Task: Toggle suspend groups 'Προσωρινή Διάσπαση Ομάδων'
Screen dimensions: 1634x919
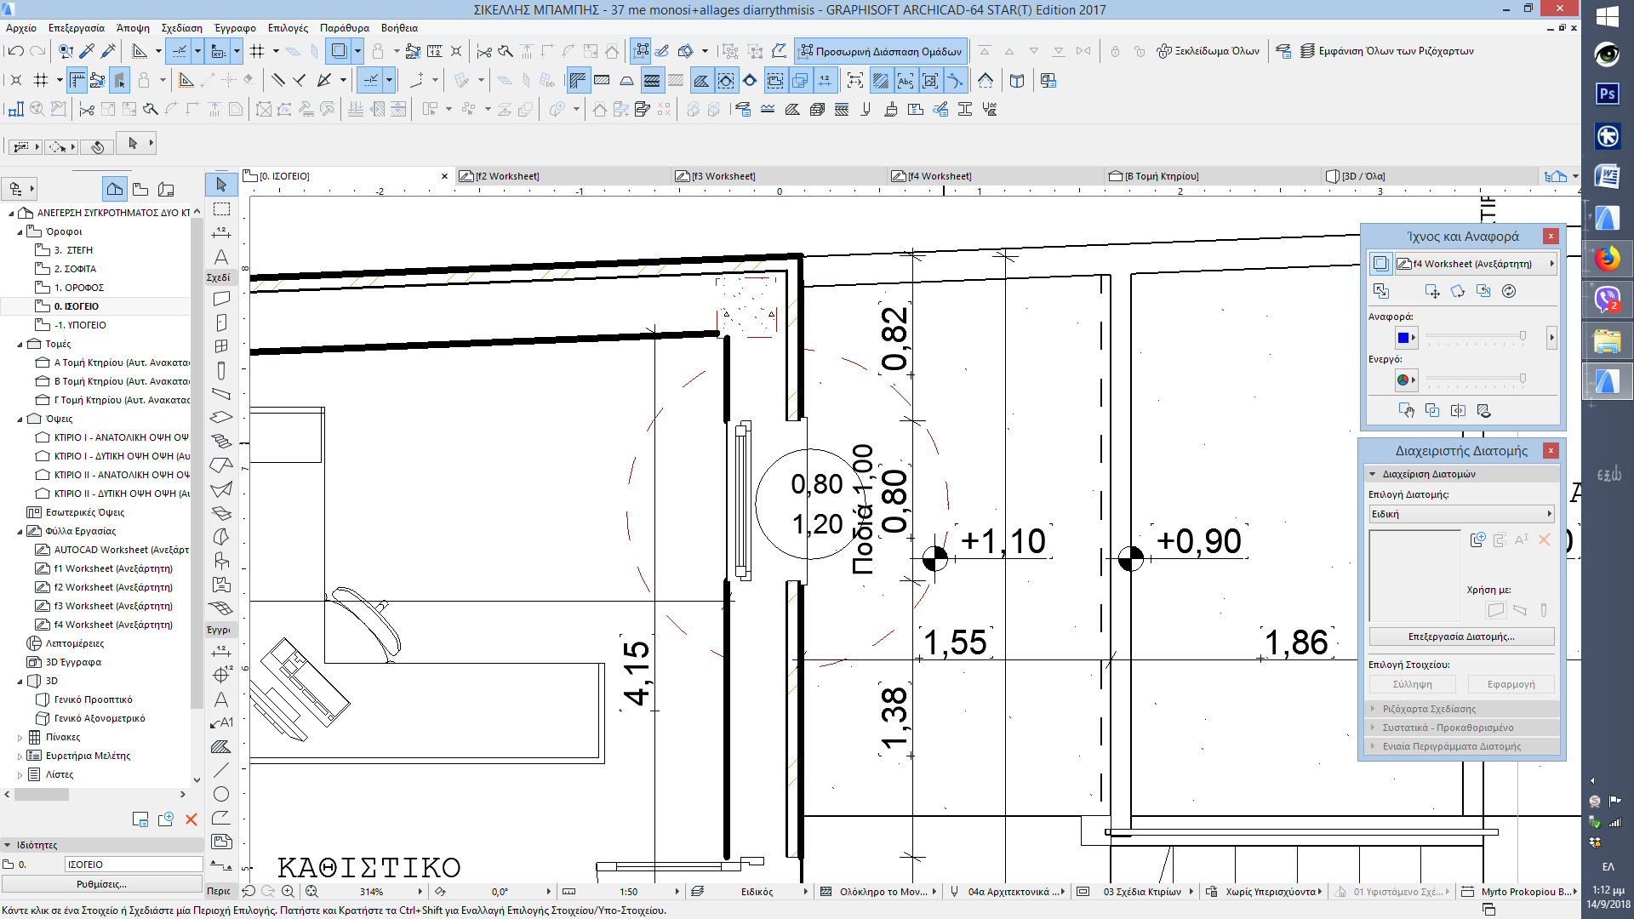Action: [x=881, y=51]
